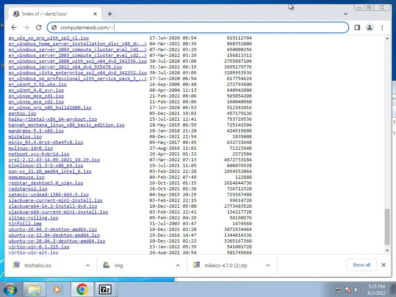Open minix_R3.4.0rc6-d5e4fc0.iso link
This screenshot has height=297, width=396.
(x=46, y=142)
